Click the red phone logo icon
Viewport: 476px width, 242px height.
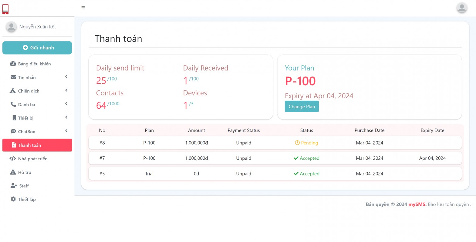pyautogui.click(x=5, y=9)
